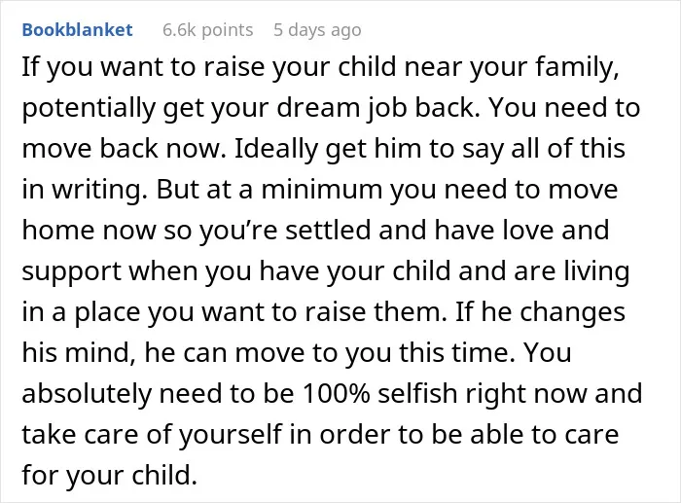Click the word 'Ideally' in the comment
Viewport: 681px width, 503px height.
coord(275,148)
